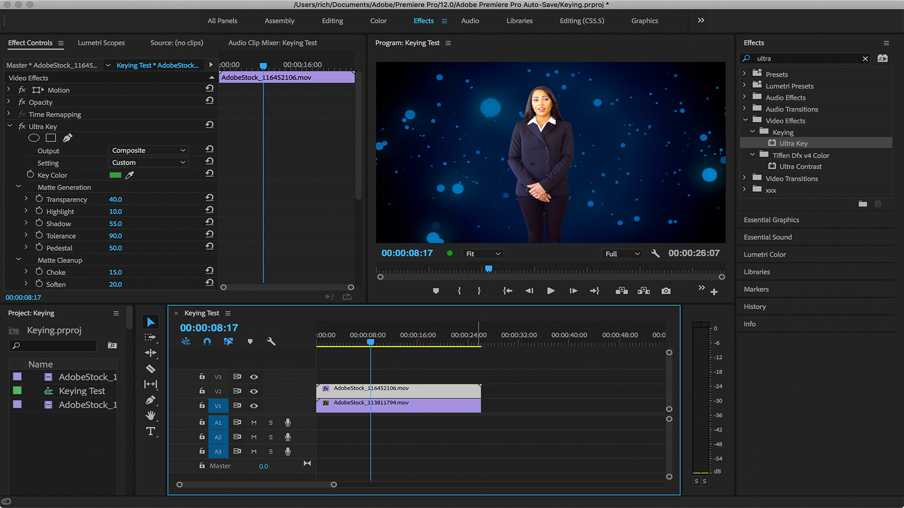
Task: Toggle track lock on V2
Action: click(202, 391)
